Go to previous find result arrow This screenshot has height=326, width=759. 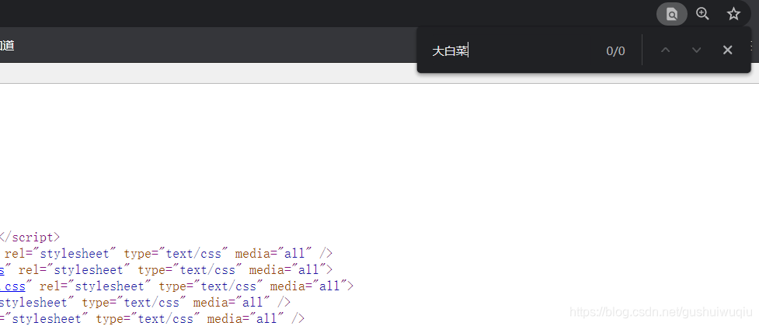(x=666, y=50)
